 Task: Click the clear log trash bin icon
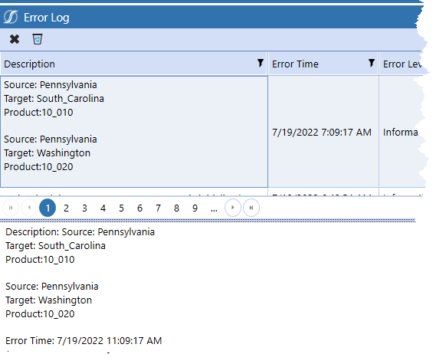coord(38,39)
